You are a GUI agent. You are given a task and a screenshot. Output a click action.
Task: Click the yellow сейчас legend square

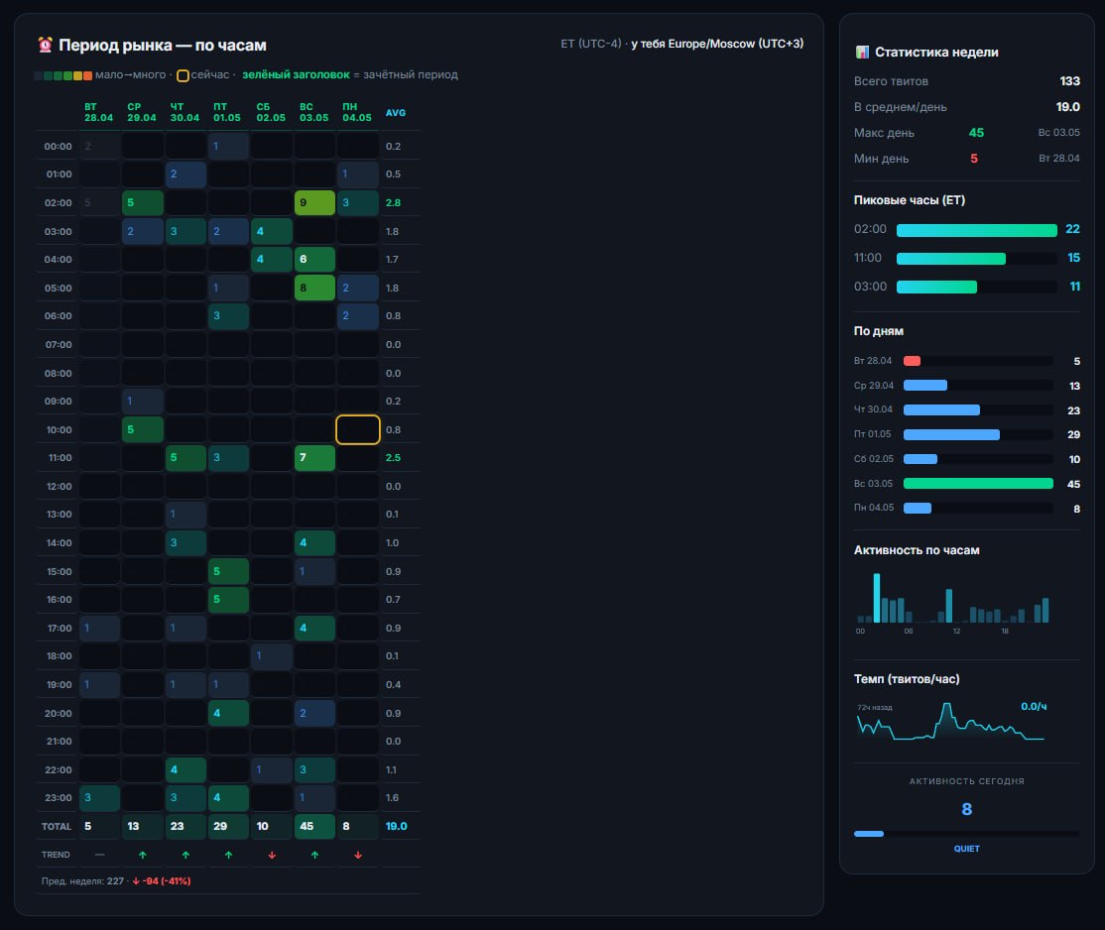[x=183, y=75]
